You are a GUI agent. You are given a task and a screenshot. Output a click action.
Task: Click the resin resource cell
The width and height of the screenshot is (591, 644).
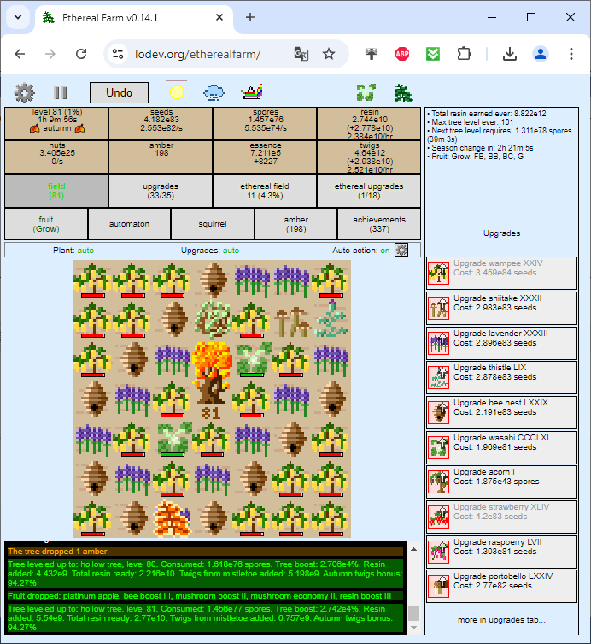click(369, 124)
